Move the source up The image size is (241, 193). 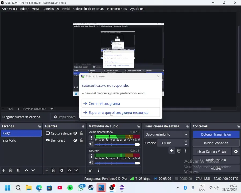70,170
